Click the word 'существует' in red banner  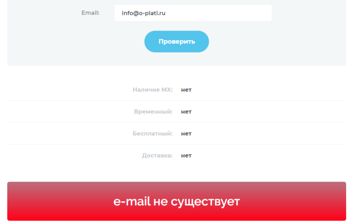tap(205, 202)
